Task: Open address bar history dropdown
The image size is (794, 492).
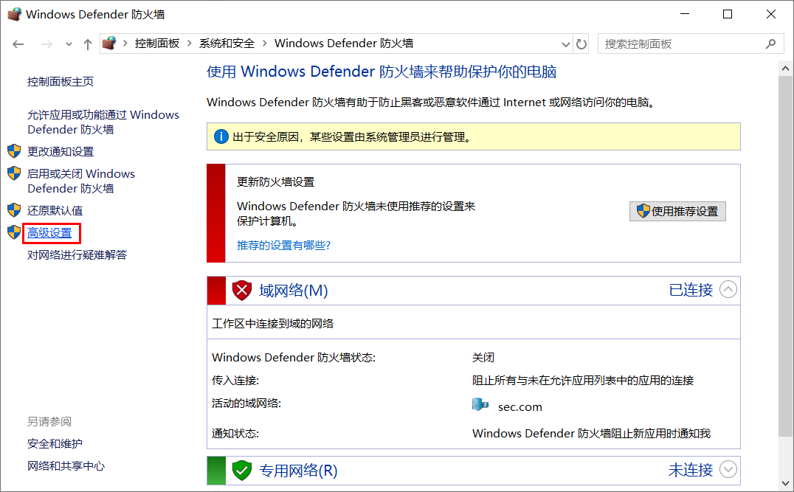Action: [x=566, y=44]
